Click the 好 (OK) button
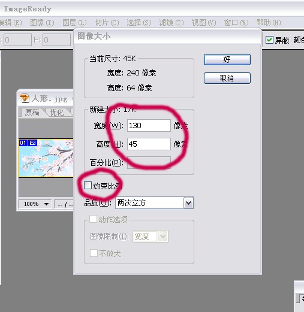Viewport: 304px width, 312px height. [227, 59]
